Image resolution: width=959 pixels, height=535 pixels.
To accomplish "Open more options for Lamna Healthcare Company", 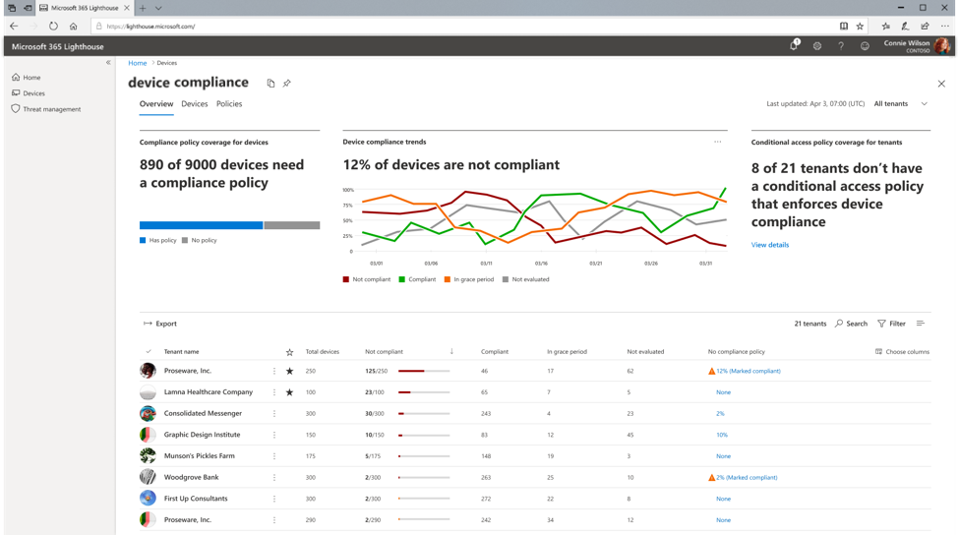I will click(274, 392).
